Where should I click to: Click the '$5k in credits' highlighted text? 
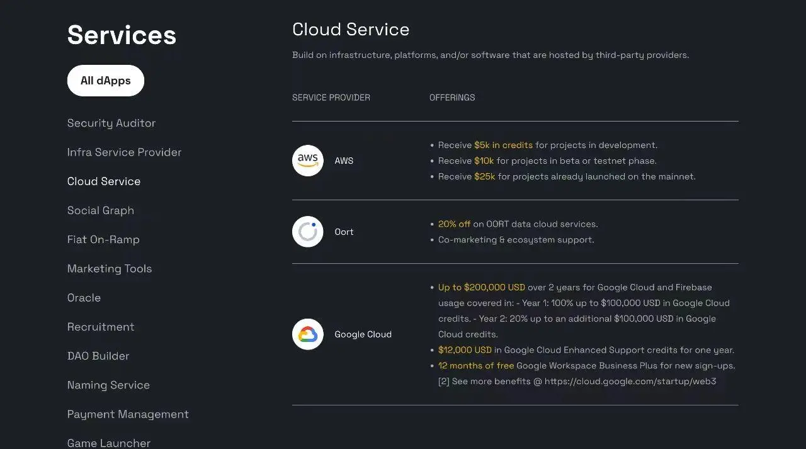pos(503,145)
